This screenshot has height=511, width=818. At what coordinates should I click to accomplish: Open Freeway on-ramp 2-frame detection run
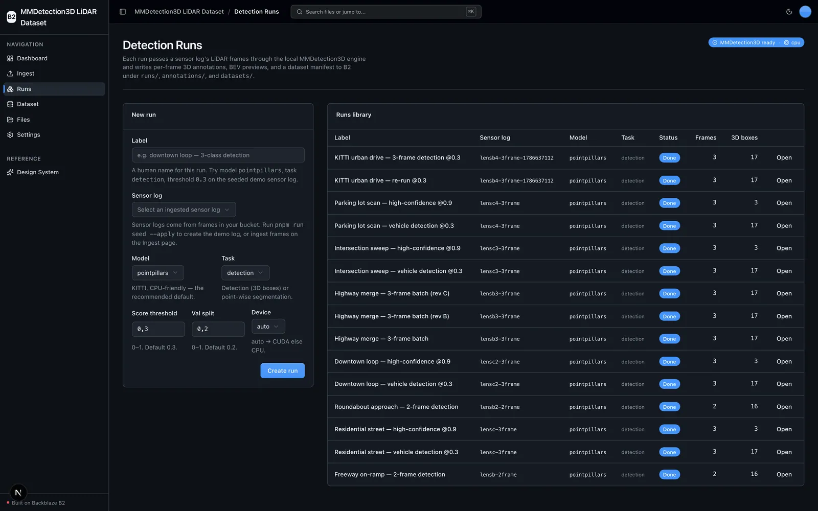click(x=784, y=475)
